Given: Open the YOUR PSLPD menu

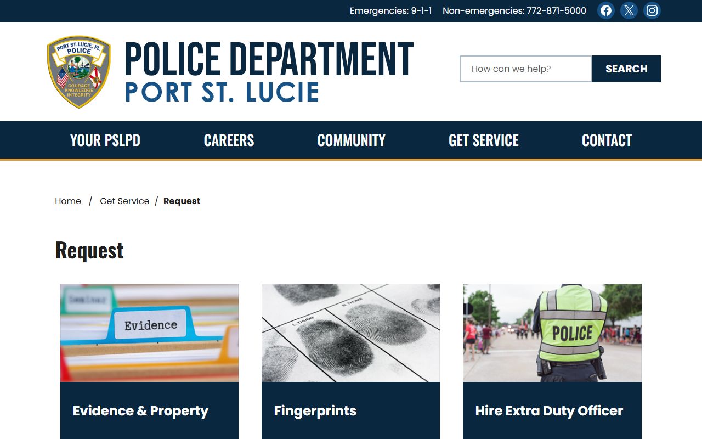Looking at the screenshot, I should coord(105,140).
